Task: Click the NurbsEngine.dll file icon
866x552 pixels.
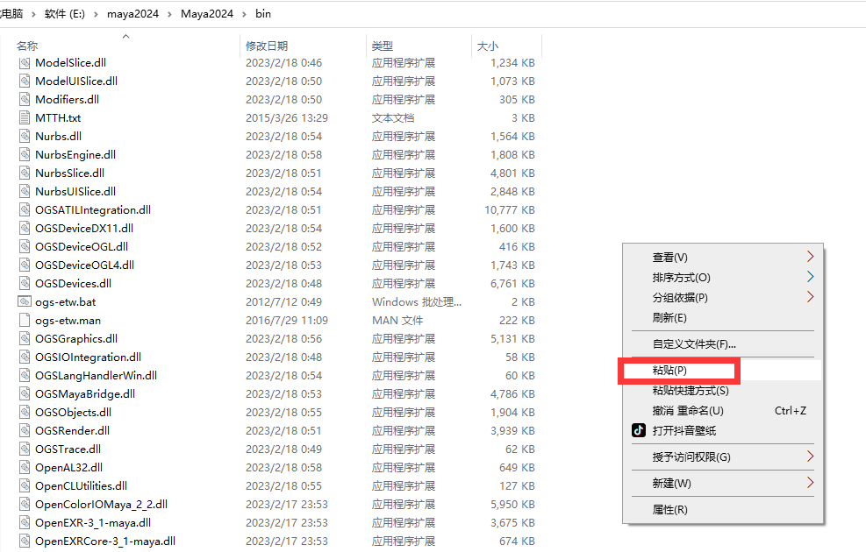Action: coord(25,155)
